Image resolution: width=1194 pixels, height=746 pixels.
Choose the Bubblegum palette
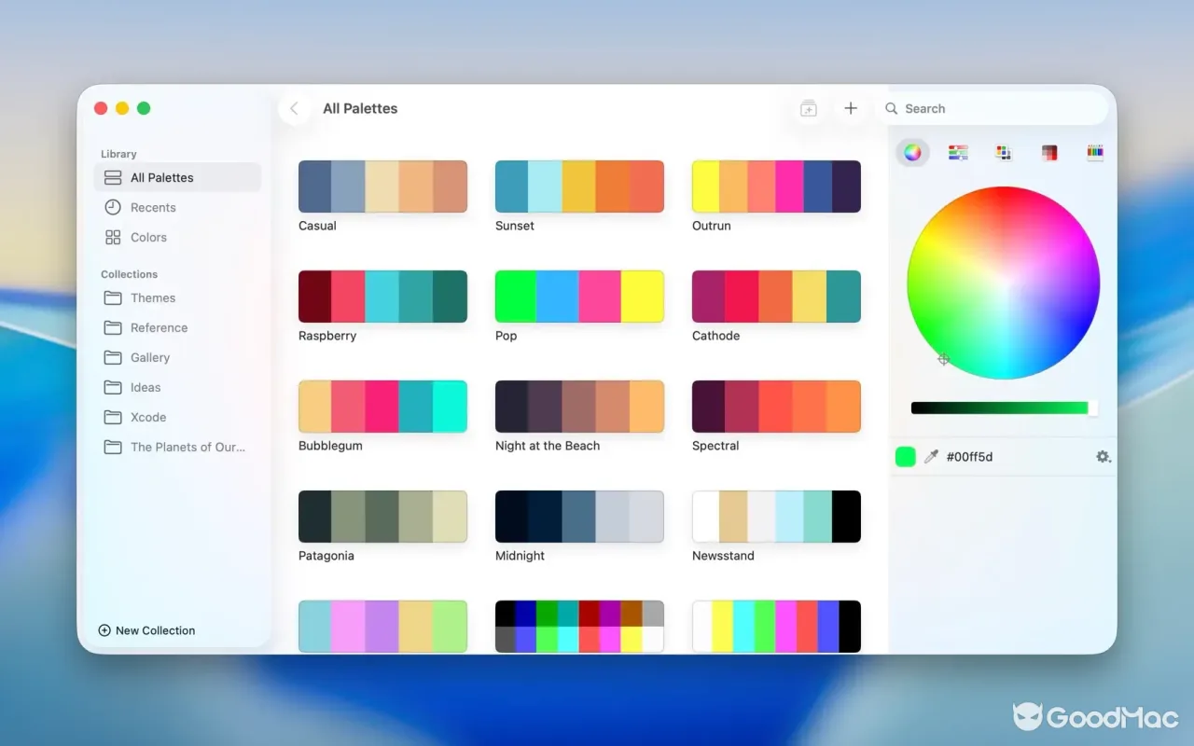point(382,407)
